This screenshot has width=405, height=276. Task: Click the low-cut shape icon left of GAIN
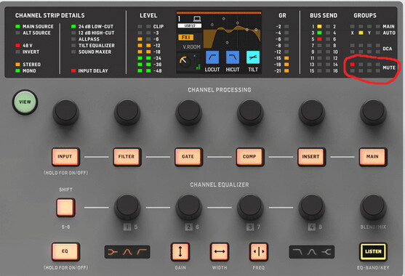pos(142,252)
